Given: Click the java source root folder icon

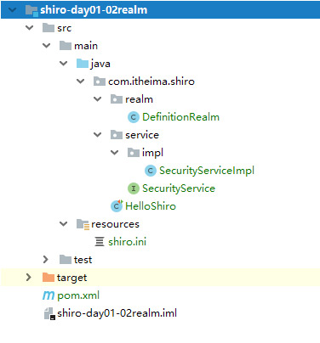Looking at the screenshot, I should (x=83, y=64).
